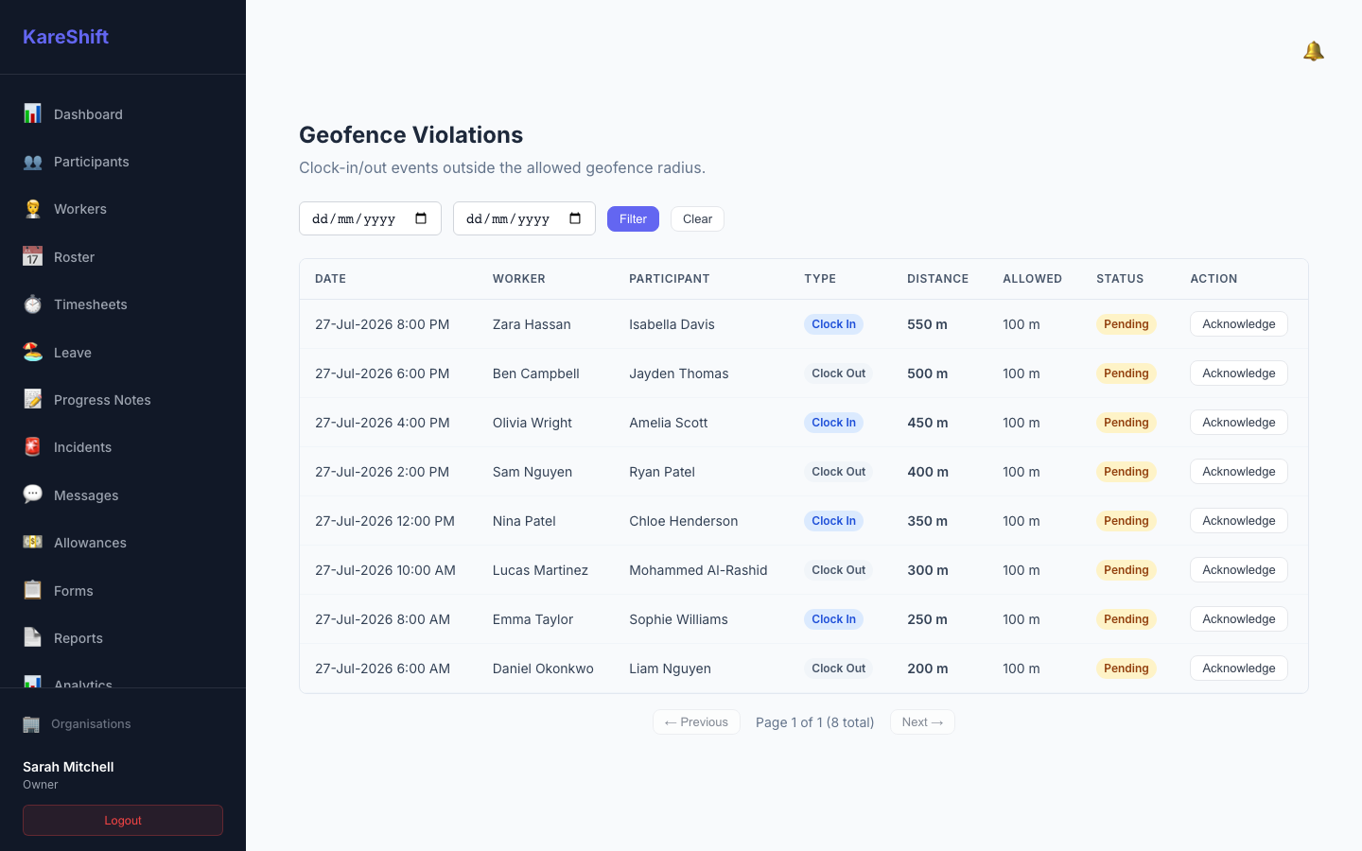Click the Dashboard chart icon in sidebar
The height and width of the screenshot is (851, 1362).
[32, 113]
